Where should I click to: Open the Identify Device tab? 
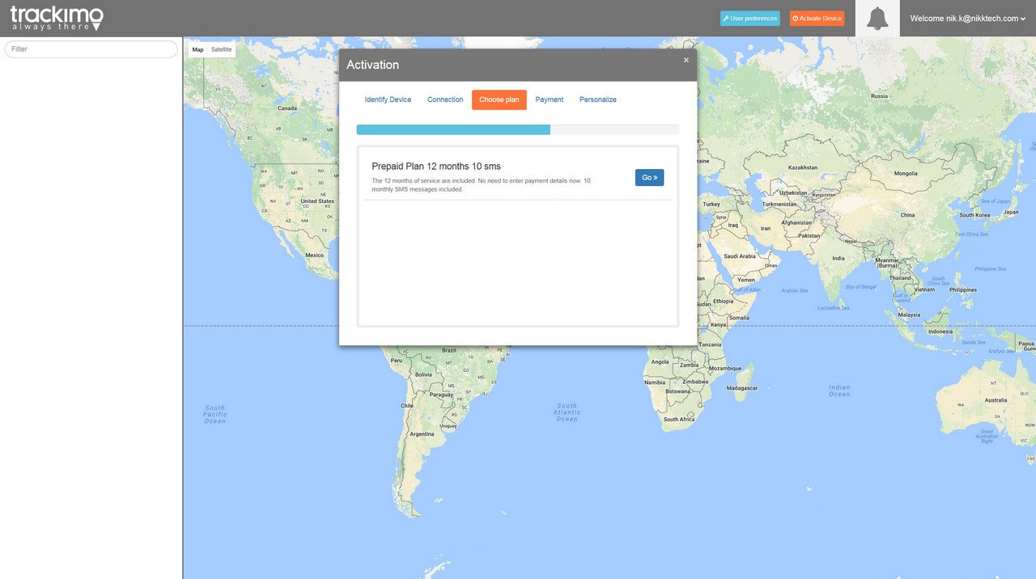click(x=388, y=99)
